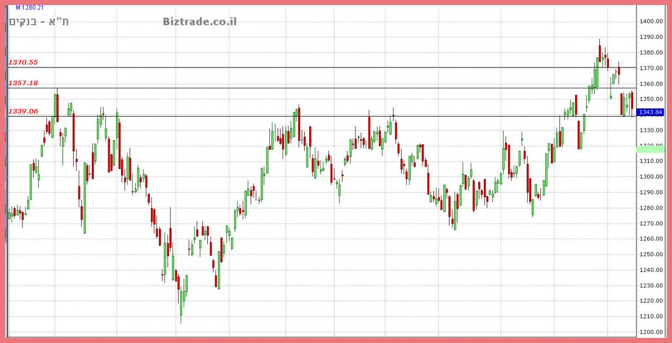Click the 1250.00 price axis label

tap(651, 255)
